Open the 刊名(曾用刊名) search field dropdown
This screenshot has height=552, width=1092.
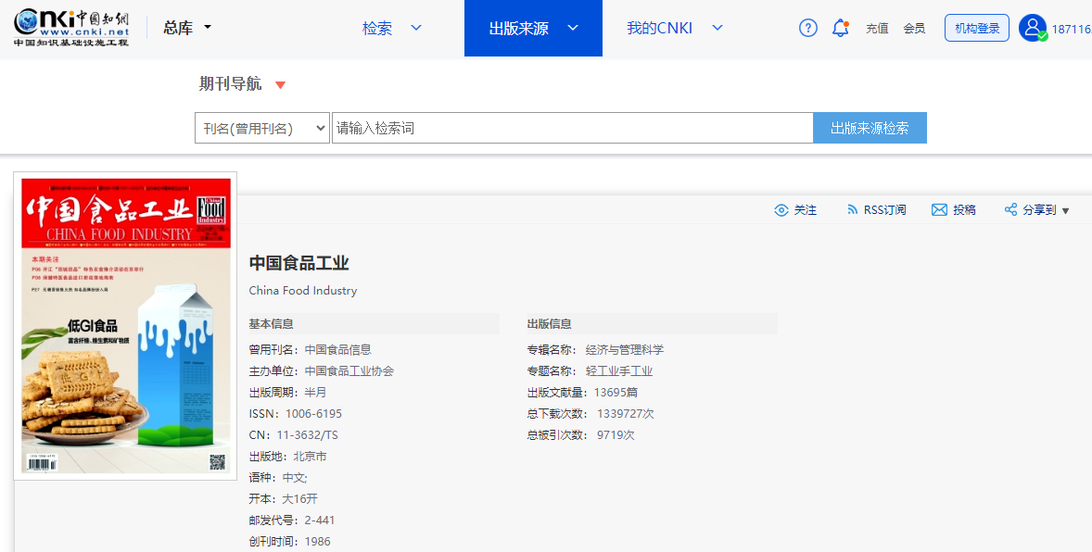pyautogui.click(x=261, y=128)
